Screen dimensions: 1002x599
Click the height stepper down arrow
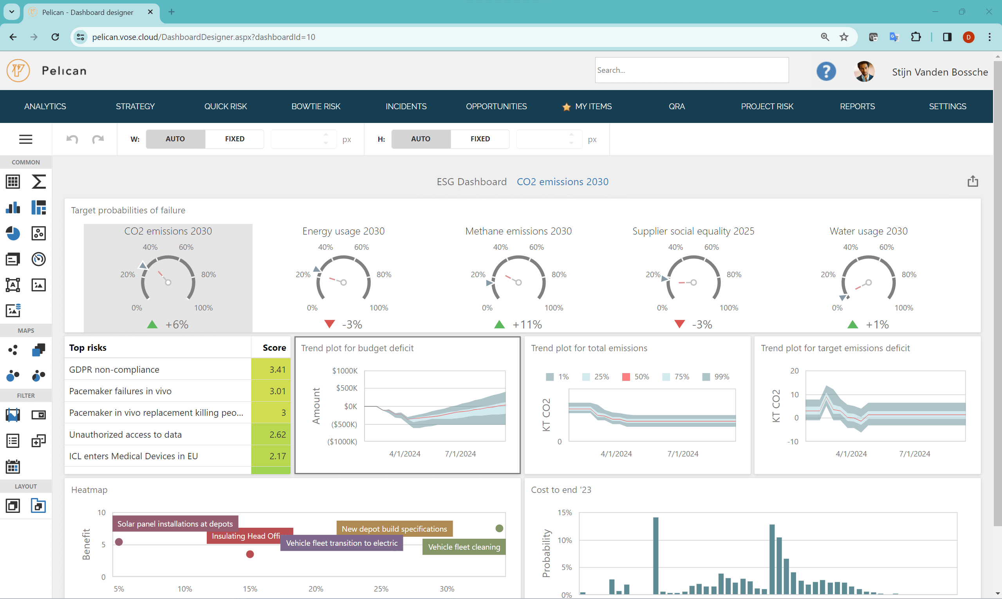pos(571,143)
